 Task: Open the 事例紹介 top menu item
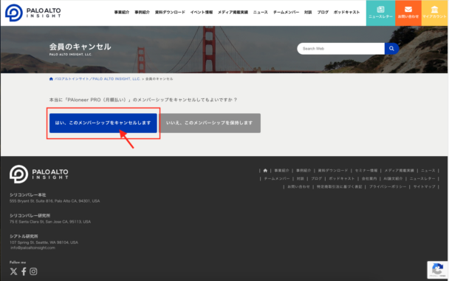143,13
